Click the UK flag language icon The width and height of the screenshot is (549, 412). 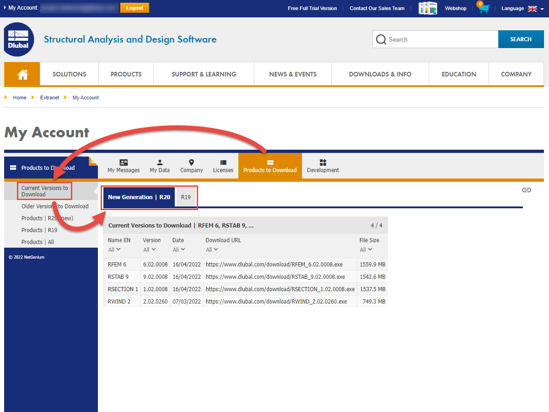532,9
